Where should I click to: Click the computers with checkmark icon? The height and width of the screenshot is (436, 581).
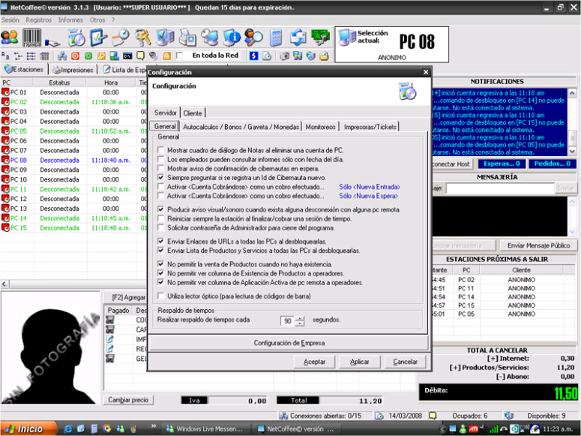165,38
